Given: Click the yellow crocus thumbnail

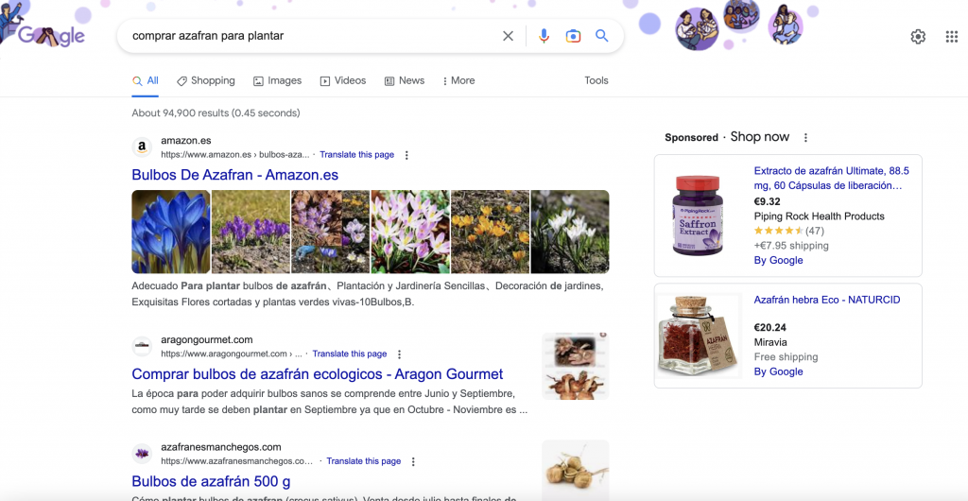Looking at the screenshot, I should 491,232.
